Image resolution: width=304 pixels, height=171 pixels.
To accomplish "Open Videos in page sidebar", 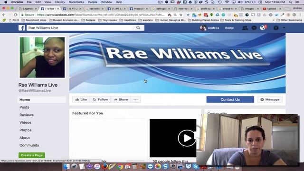I will coord(25,123).
